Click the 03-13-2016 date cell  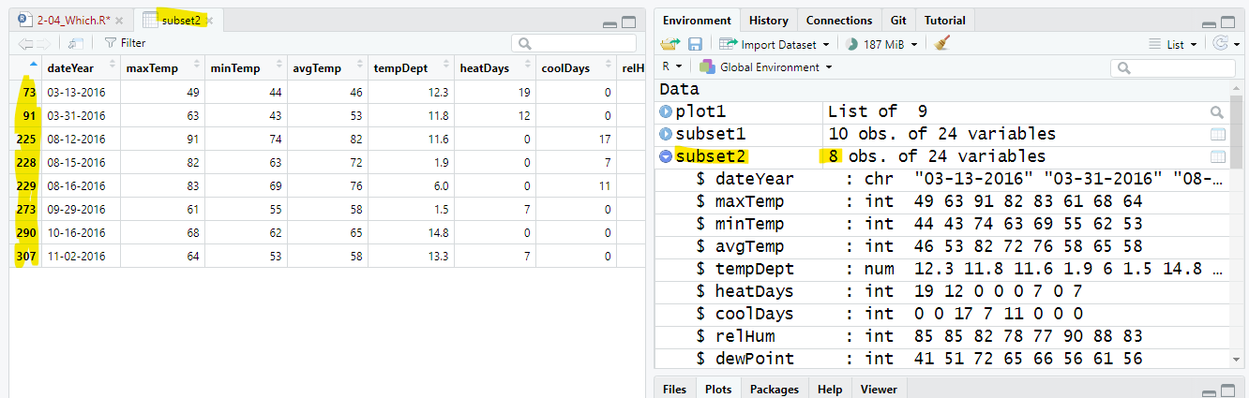click(x=80, y=92)
